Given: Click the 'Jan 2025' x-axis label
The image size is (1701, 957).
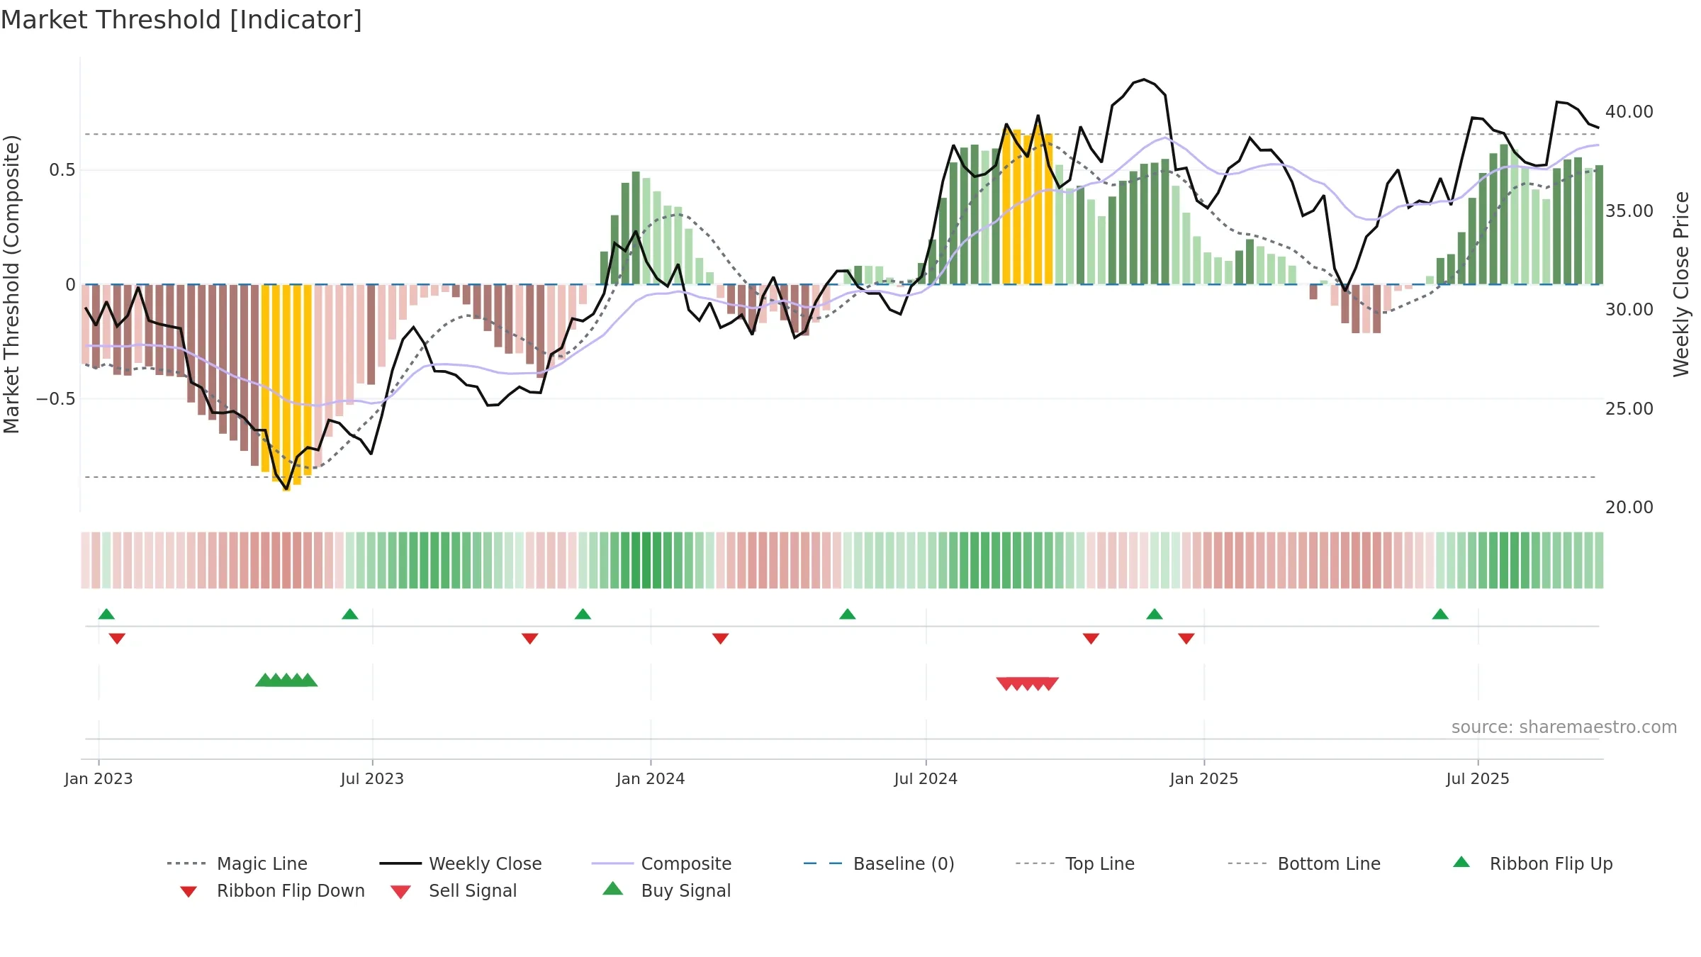Looking at the screenshot, I should (x=1204, y=778).
